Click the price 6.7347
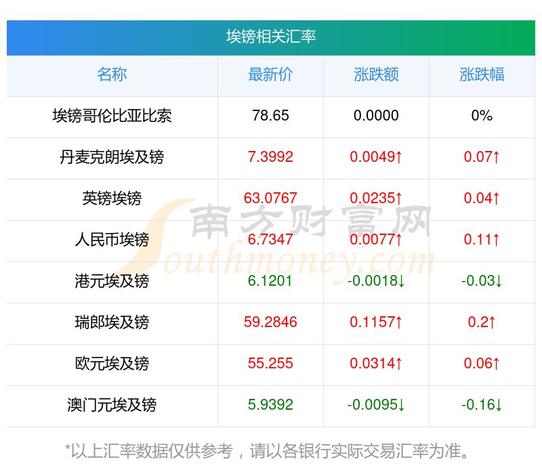The height and width of the screenshot is (472, 542). click(270, 240)
